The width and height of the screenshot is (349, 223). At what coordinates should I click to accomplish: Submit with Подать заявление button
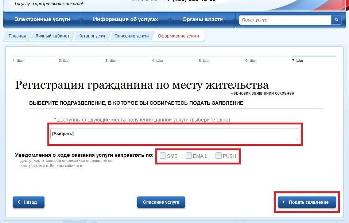307,202
